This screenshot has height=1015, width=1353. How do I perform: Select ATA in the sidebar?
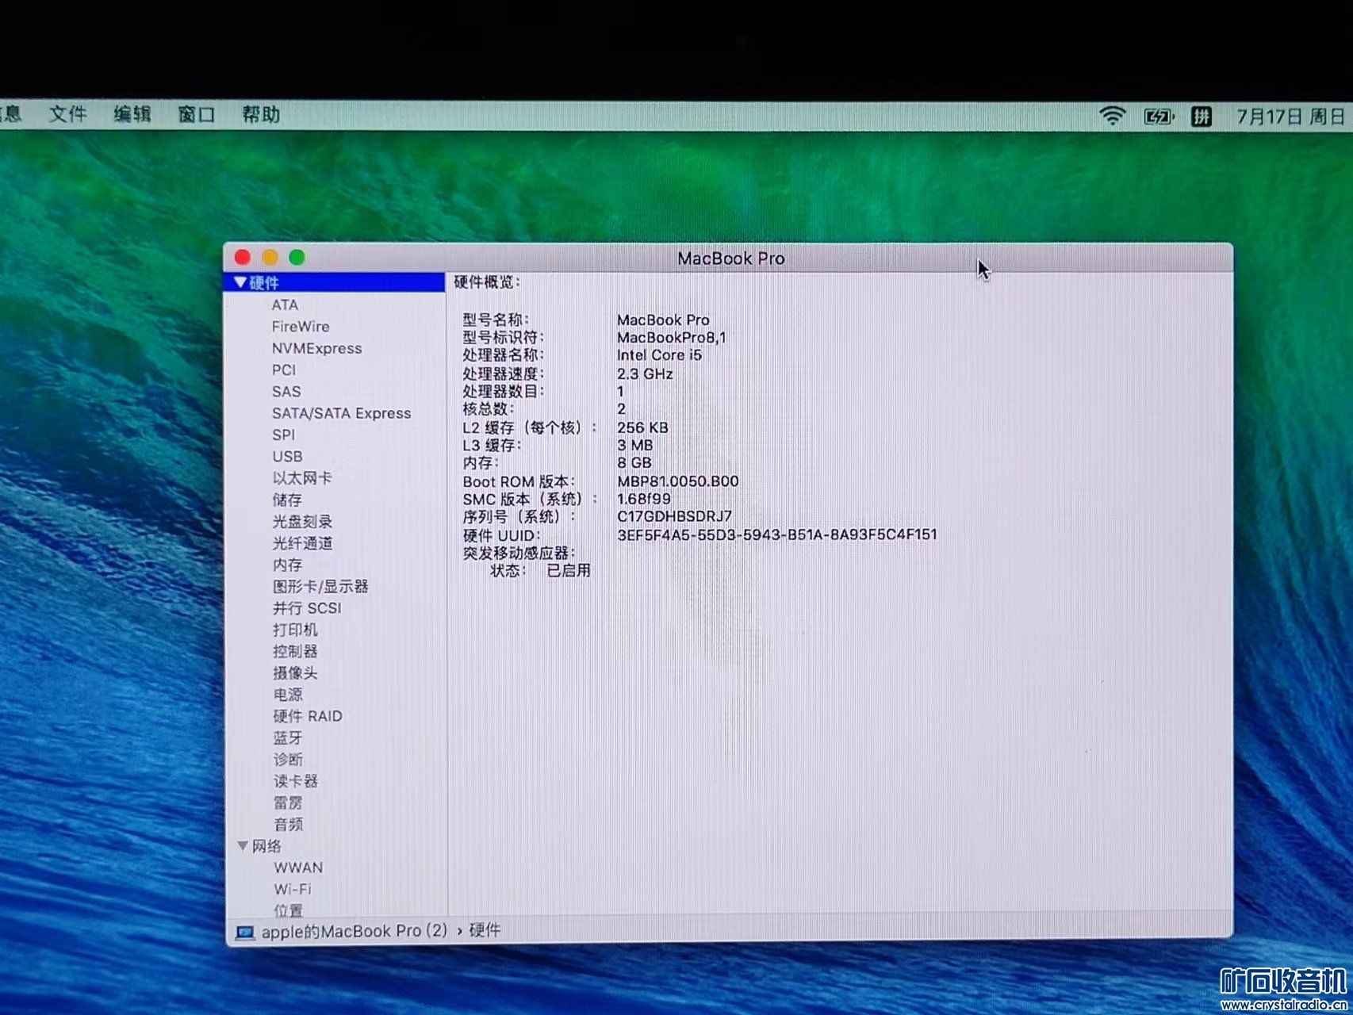285,304
